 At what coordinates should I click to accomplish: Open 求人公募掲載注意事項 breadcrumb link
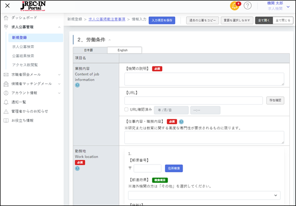click(x=107, y=19)
